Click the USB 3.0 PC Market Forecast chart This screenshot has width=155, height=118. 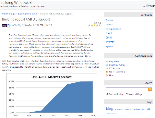52,96
